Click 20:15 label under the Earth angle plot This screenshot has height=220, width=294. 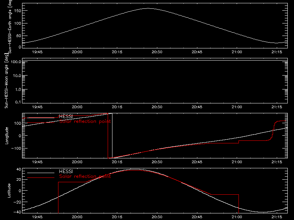(117, 52)
